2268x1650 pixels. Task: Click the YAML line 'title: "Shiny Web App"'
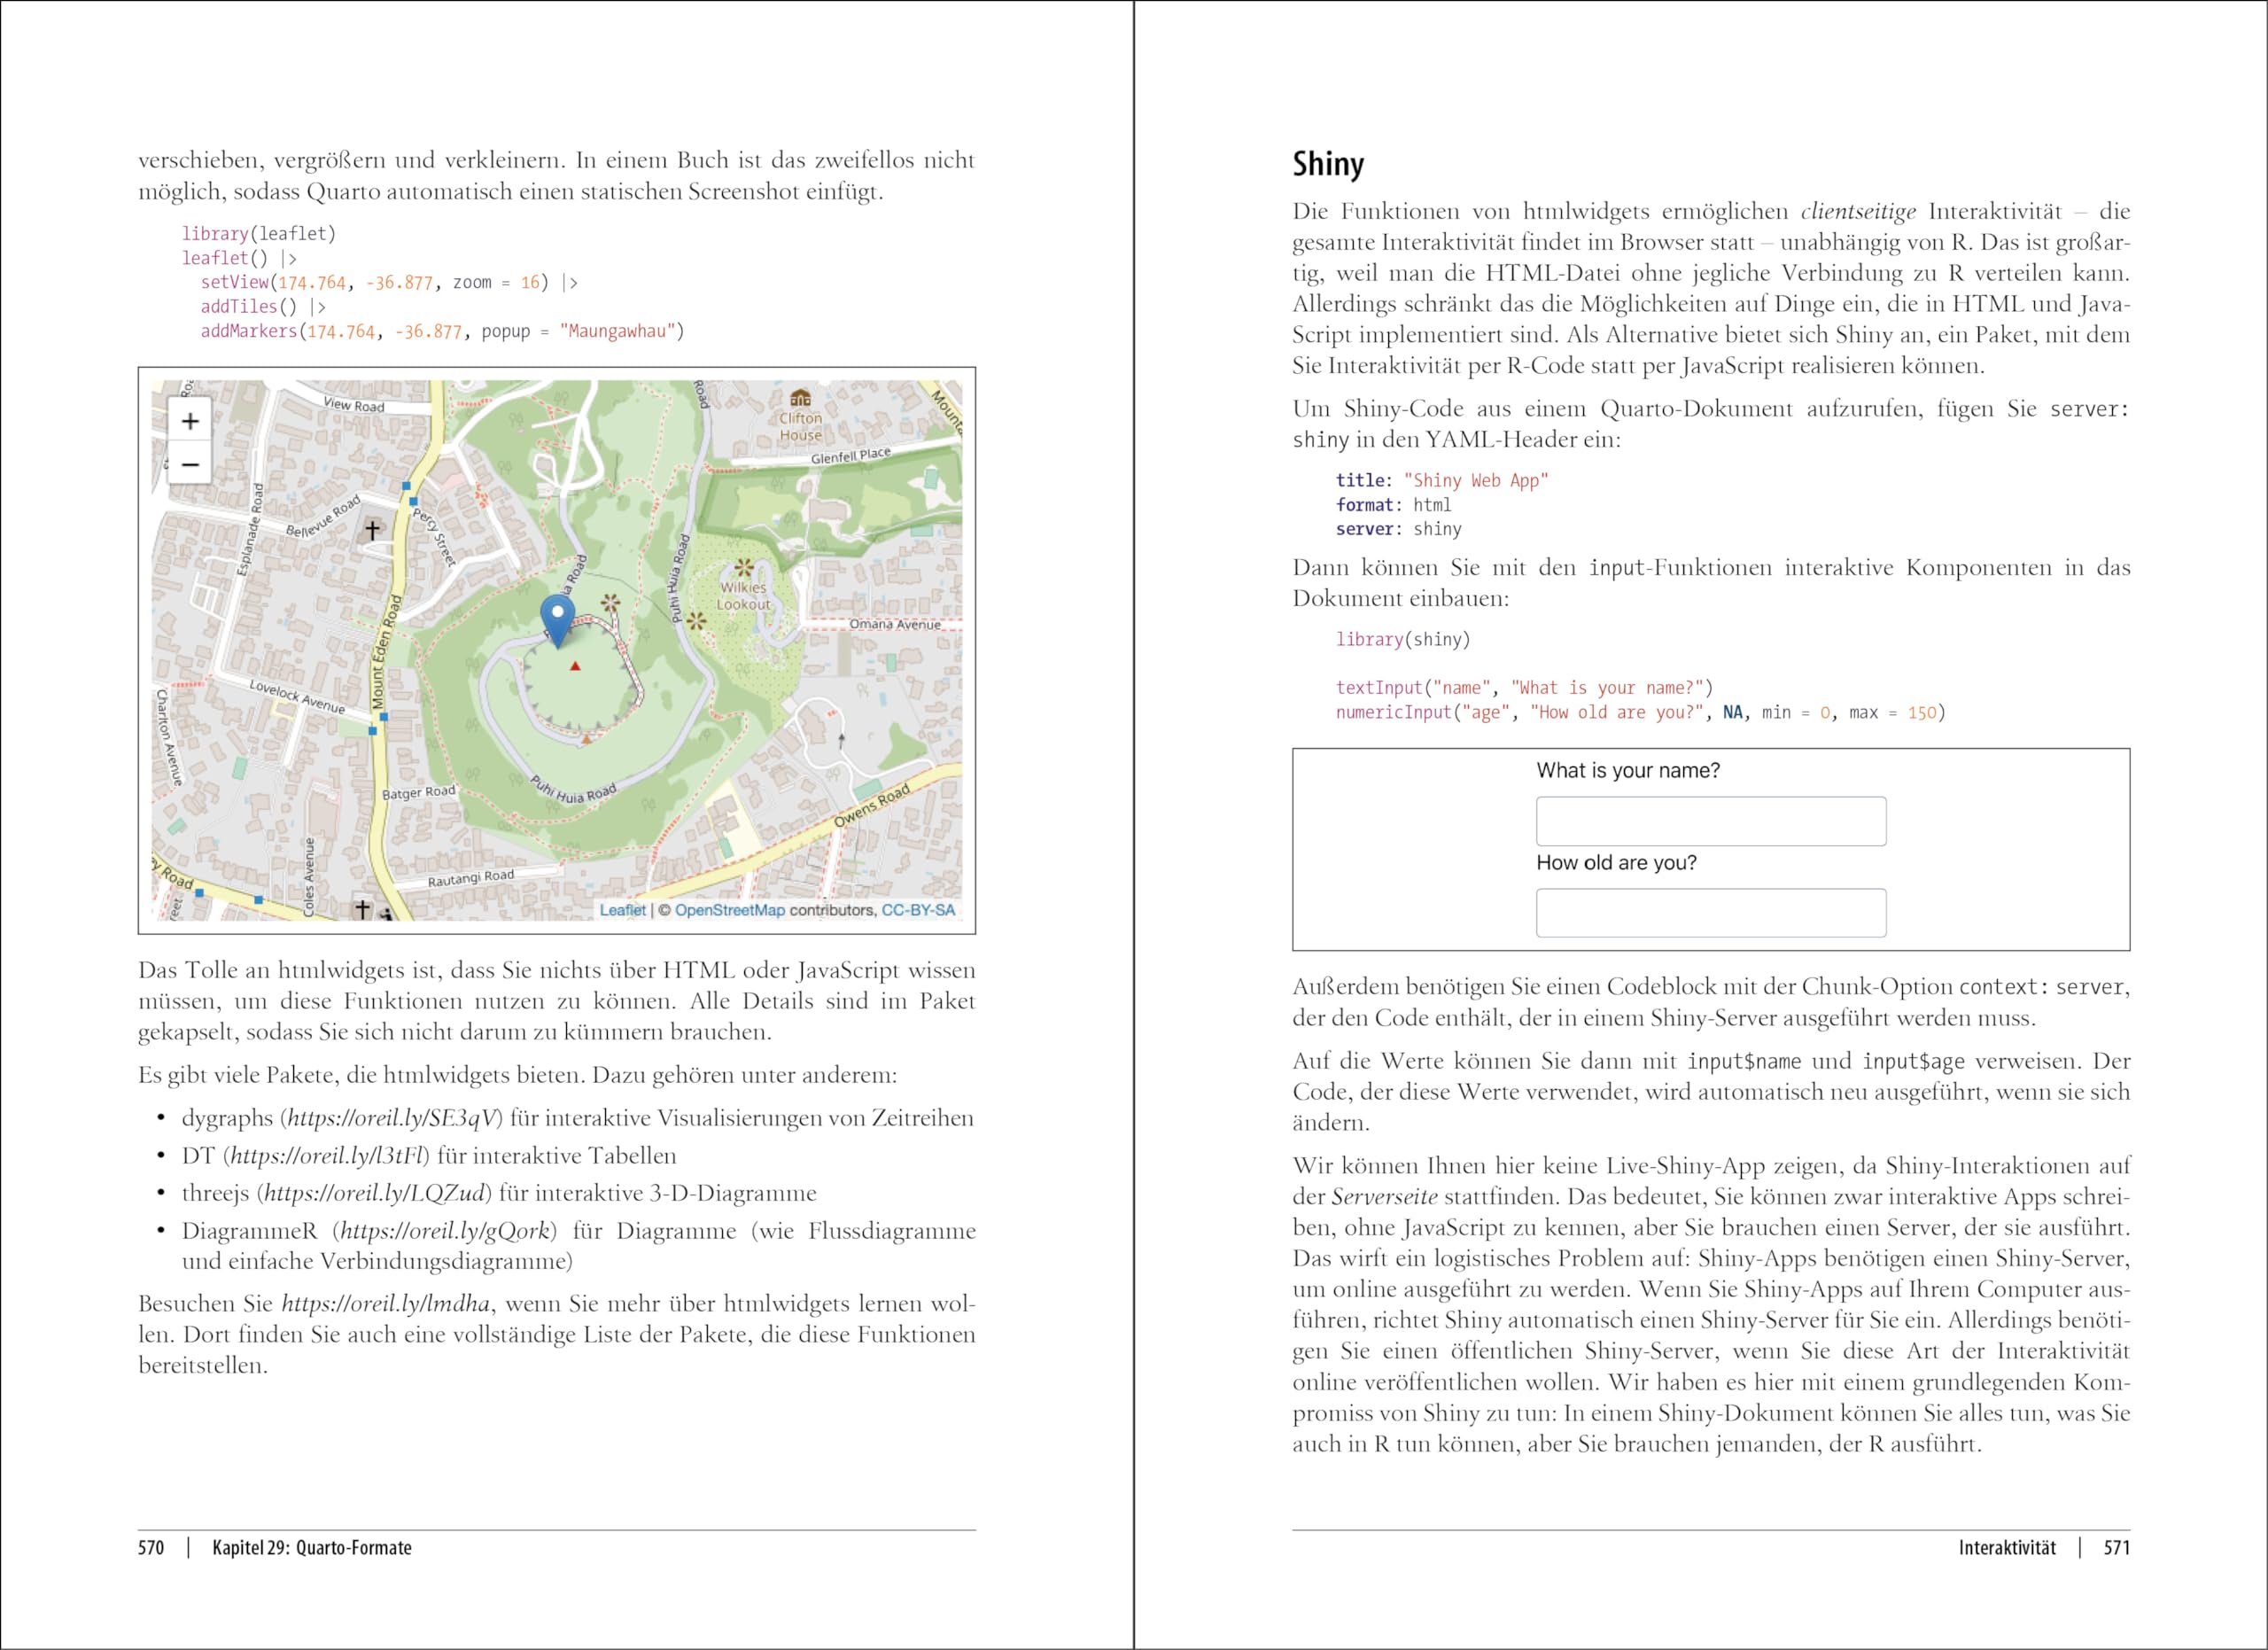(1442, 481)
